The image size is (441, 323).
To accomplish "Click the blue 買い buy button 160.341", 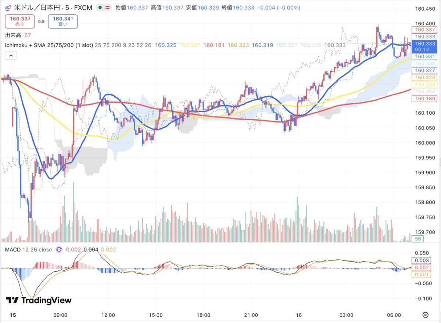I will pos(63,21).
